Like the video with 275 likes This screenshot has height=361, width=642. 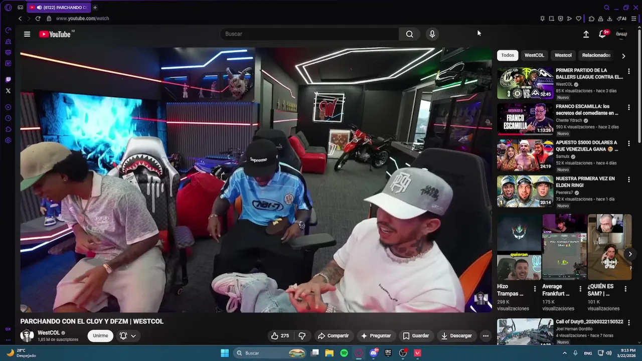pyautogui.click(x=280, y=336)
